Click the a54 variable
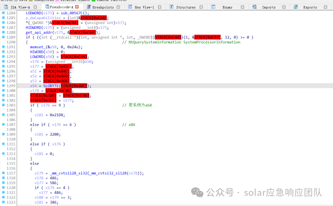The image size is (333, 206). coord(33,86)
